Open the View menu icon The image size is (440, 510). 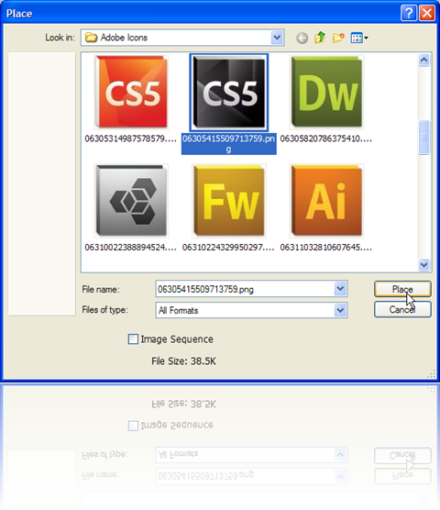coord(359,38)
